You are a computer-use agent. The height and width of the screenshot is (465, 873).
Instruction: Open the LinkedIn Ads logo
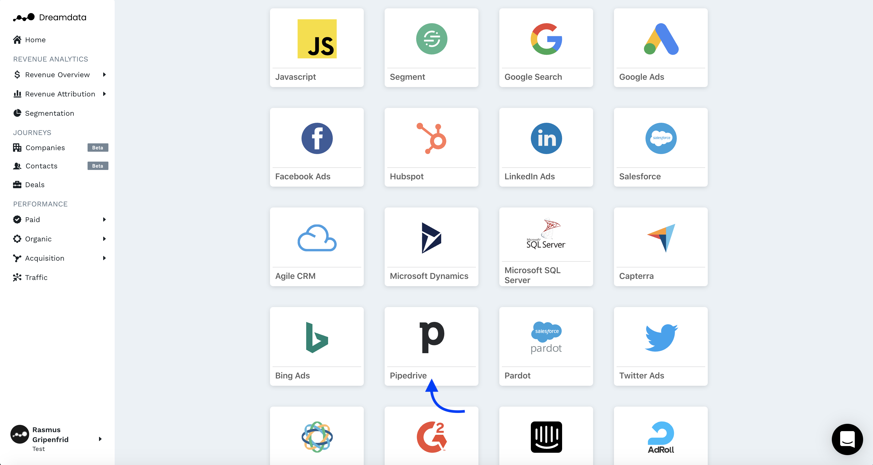tap(546, 138)
